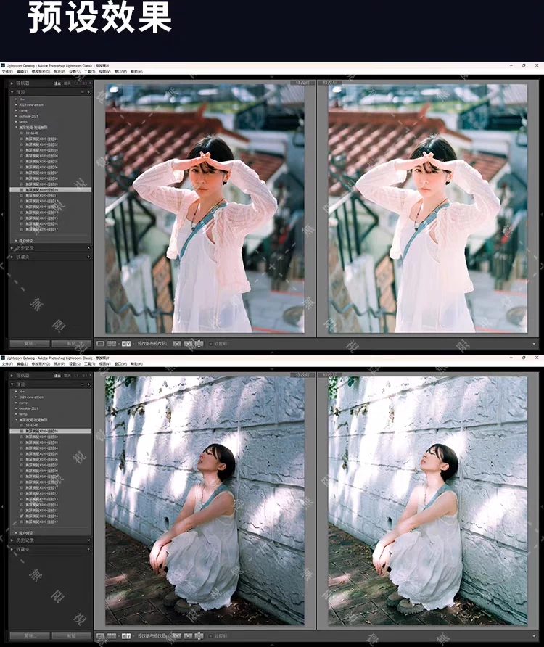Collapse the 预设 panel in lower window
544x647 pixels.
pos(12,384)
